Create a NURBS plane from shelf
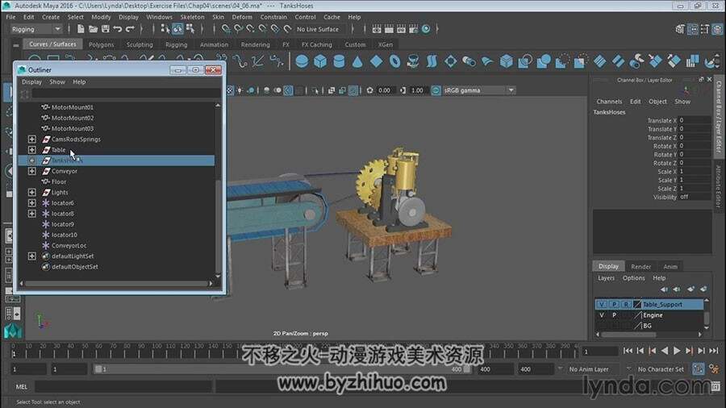Viewport: 726px width, 408px height. [376, 61]
